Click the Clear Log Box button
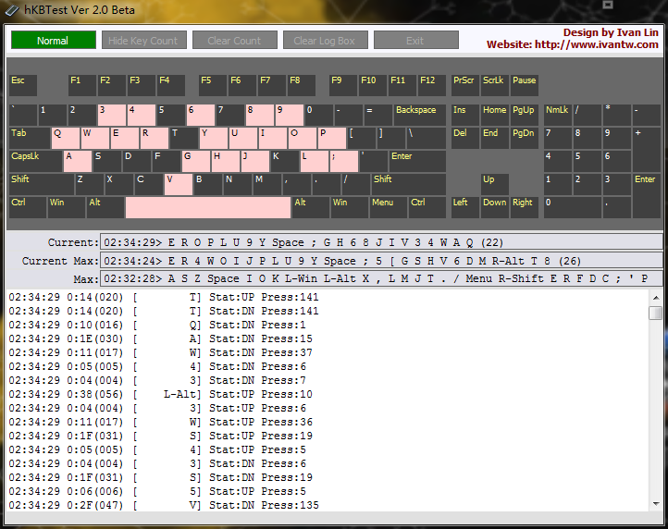This screenshot has height=529, width=668. [x=324, y=41]
